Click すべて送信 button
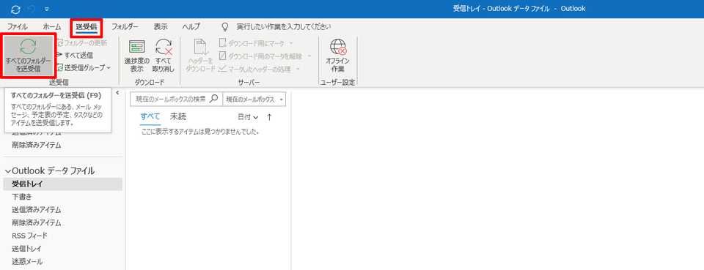Image resolution: width=704 pixels, height=270 pixels. coord(75,55)
